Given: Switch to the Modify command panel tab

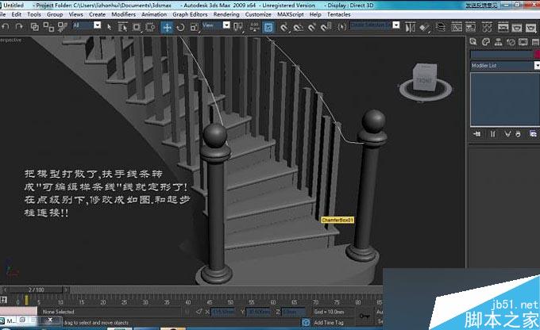Looking at the screenshot, I should point(485,42).
